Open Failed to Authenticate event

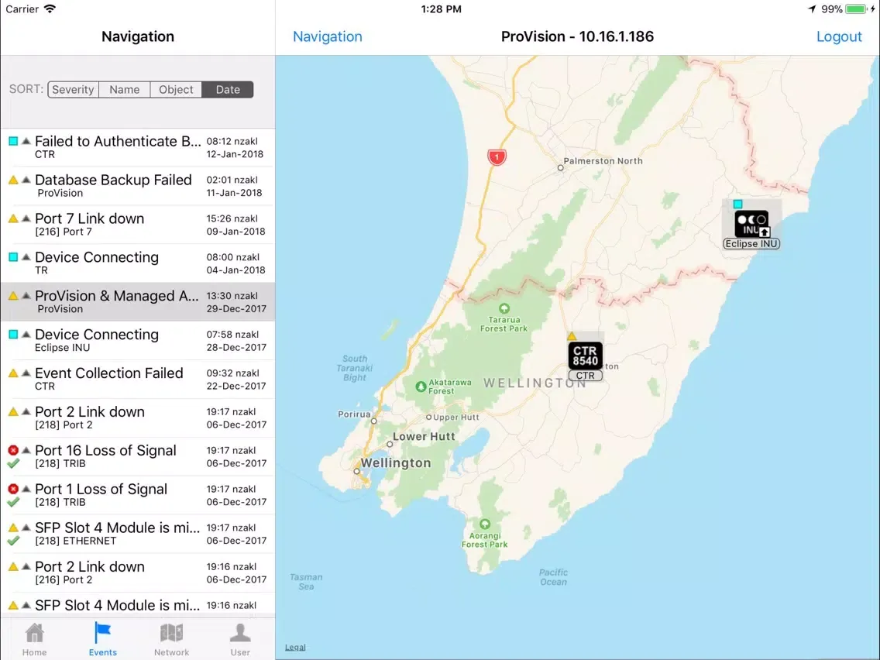pyautogui.click(x=138, y=147)
